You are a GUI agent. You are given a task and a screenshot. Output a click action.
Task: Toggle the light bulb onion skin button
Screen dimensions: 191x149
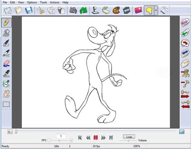(x=149, y=10)
